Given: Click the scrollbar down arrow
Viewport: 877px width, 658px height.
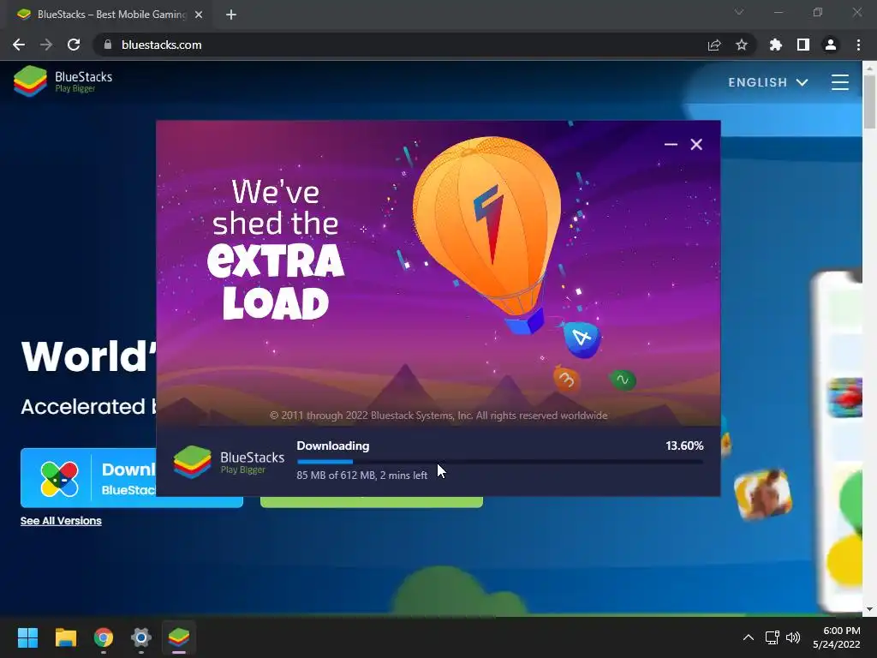Looking at the screenshot, I should point(869,609).
